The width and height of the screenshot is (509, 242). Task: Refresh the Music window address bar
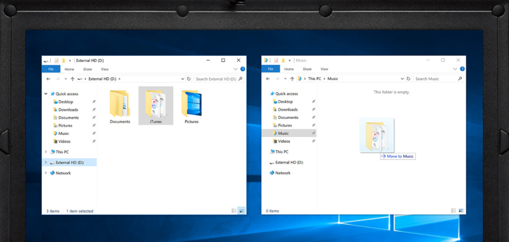[408, 79]
